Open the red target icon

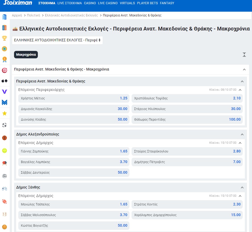tap(4, 70)
